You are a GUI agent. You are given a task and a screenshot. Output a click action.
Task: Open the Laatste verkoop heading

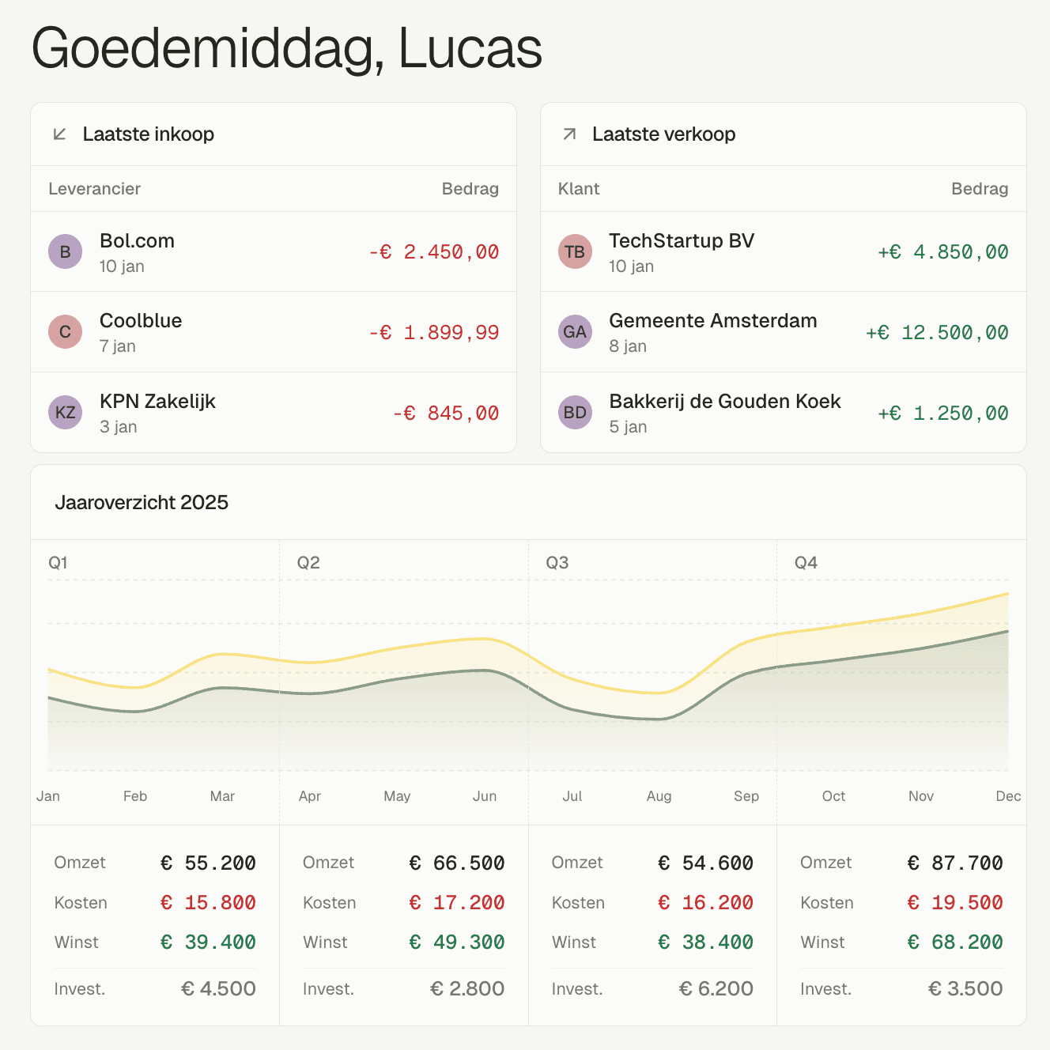coord(663,134)
